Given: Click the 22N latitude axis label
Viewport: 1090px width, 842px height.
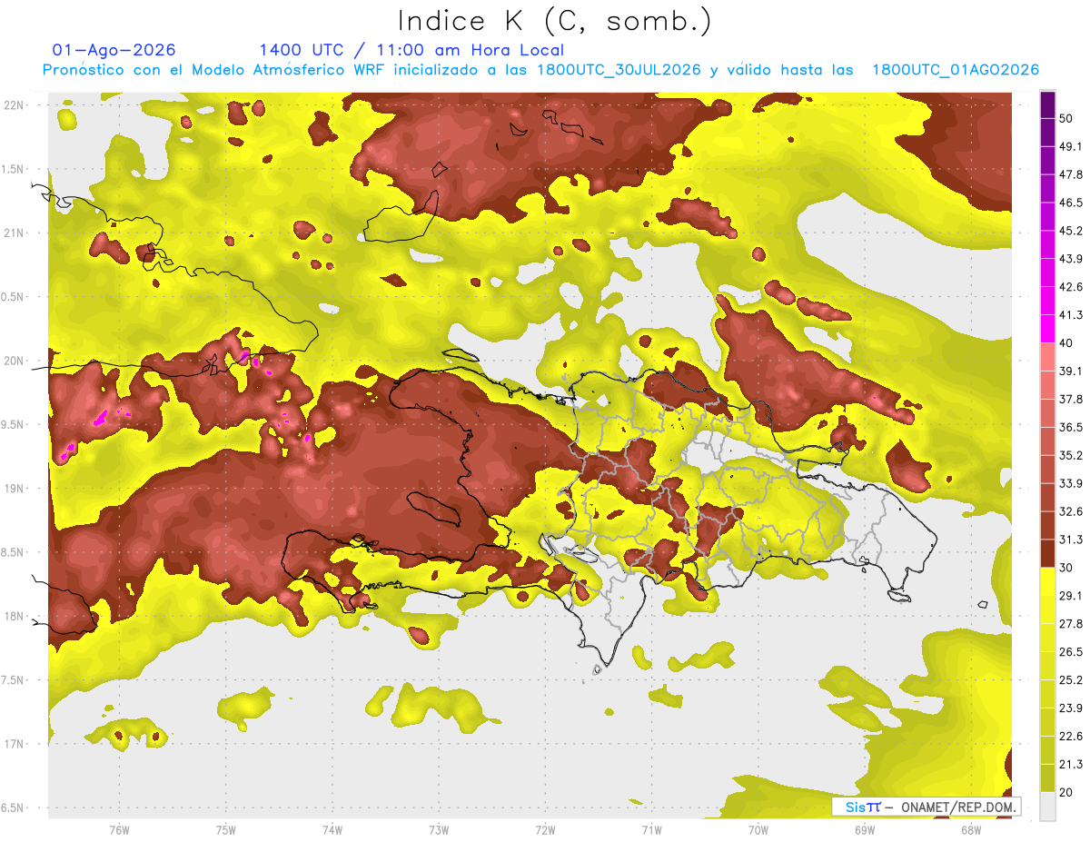Looking at the screenshot, I should [x=15, y=105].
